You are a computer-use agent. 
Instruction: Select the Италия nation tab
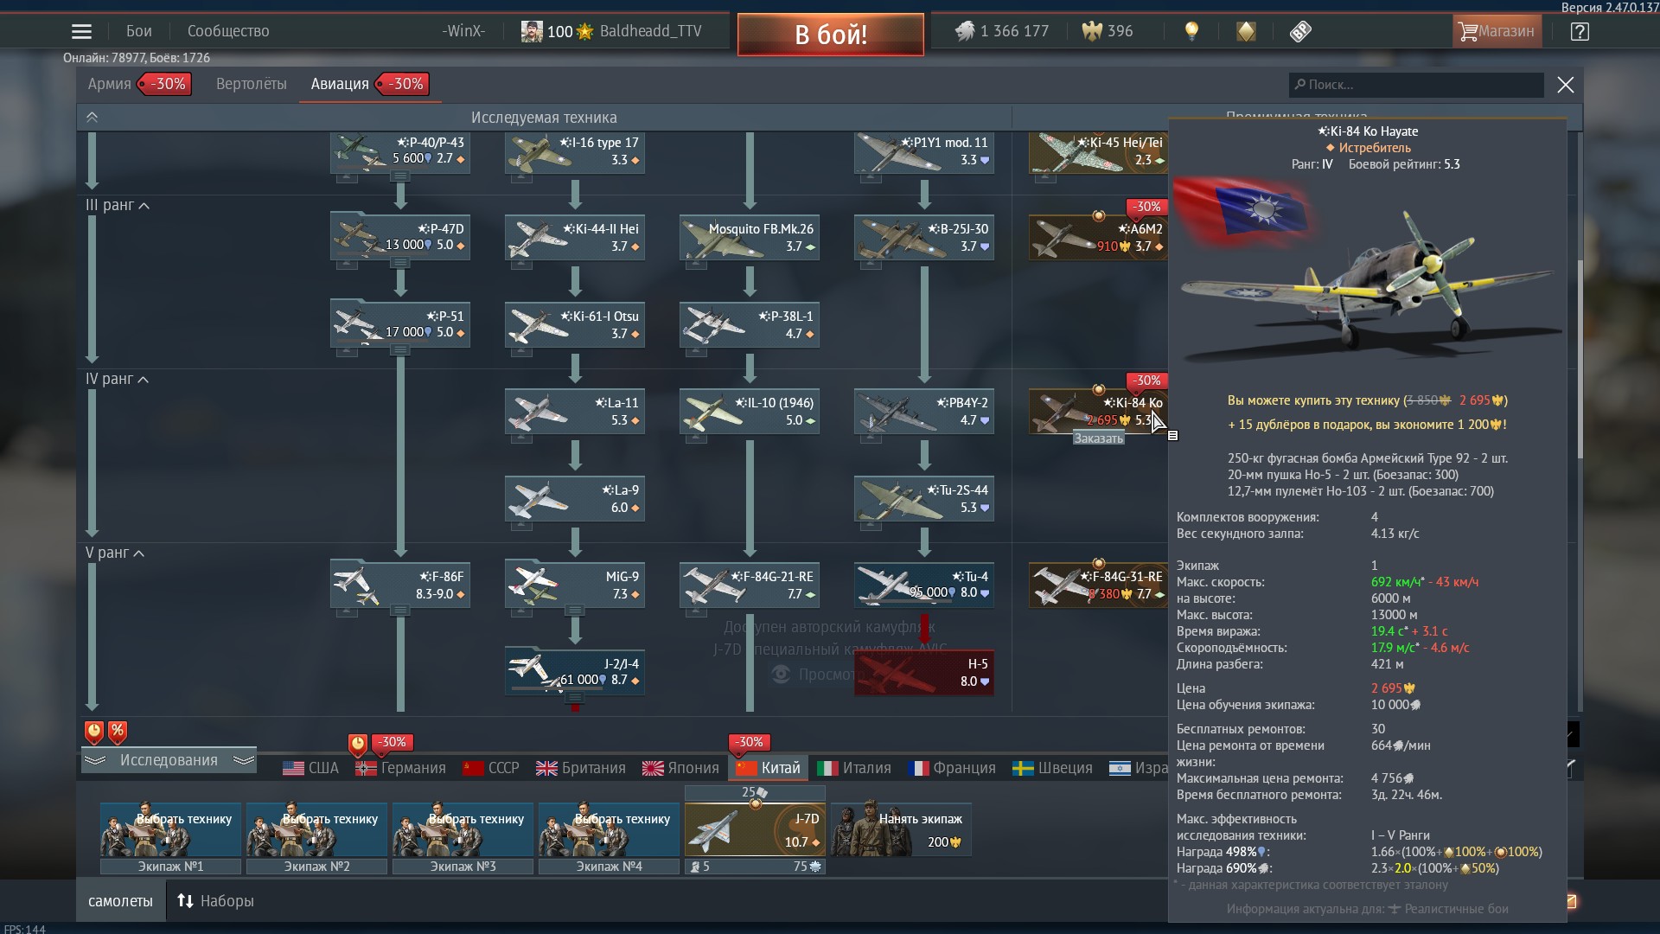tap(854, 768)
